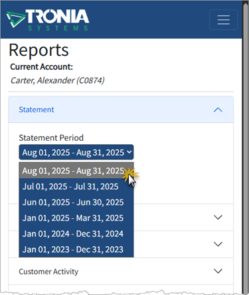249x295 pixels.
Task: Select Aug 01, 2025 - Aug 31, 2025 option
Action: coord(76,171)
